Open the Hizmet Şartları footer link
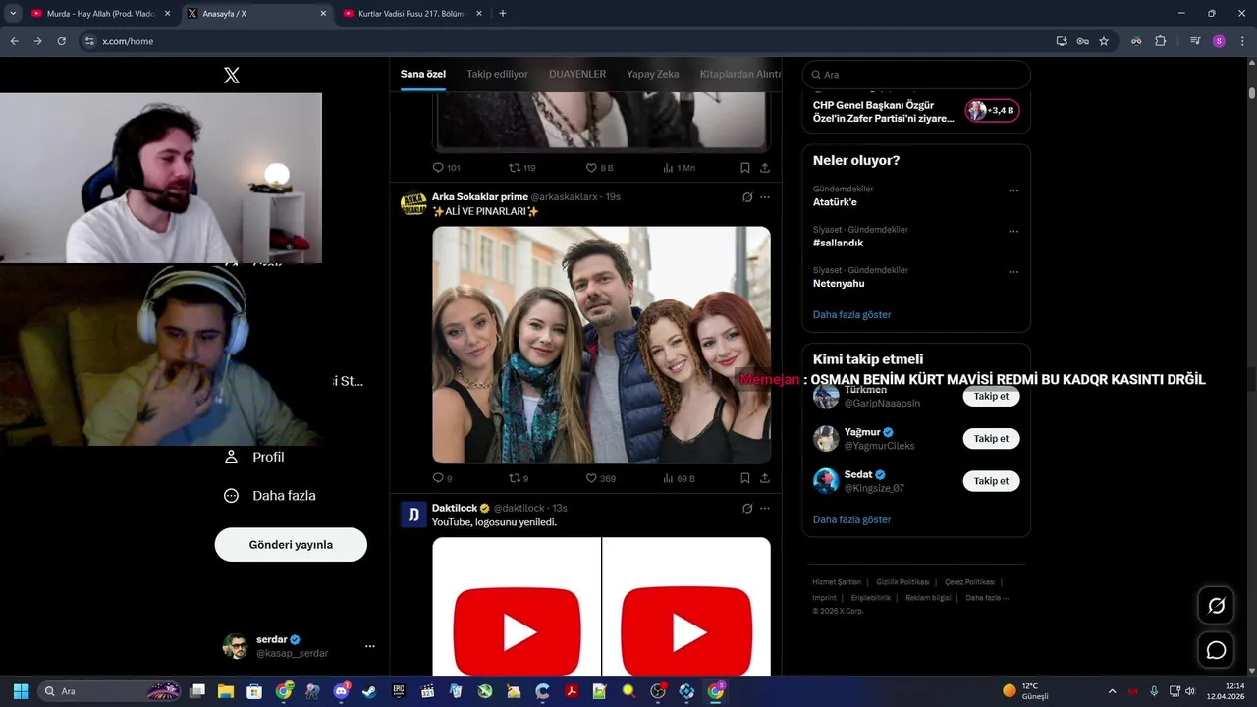This screenshot has width=1257, height=707. coord(837,582)
